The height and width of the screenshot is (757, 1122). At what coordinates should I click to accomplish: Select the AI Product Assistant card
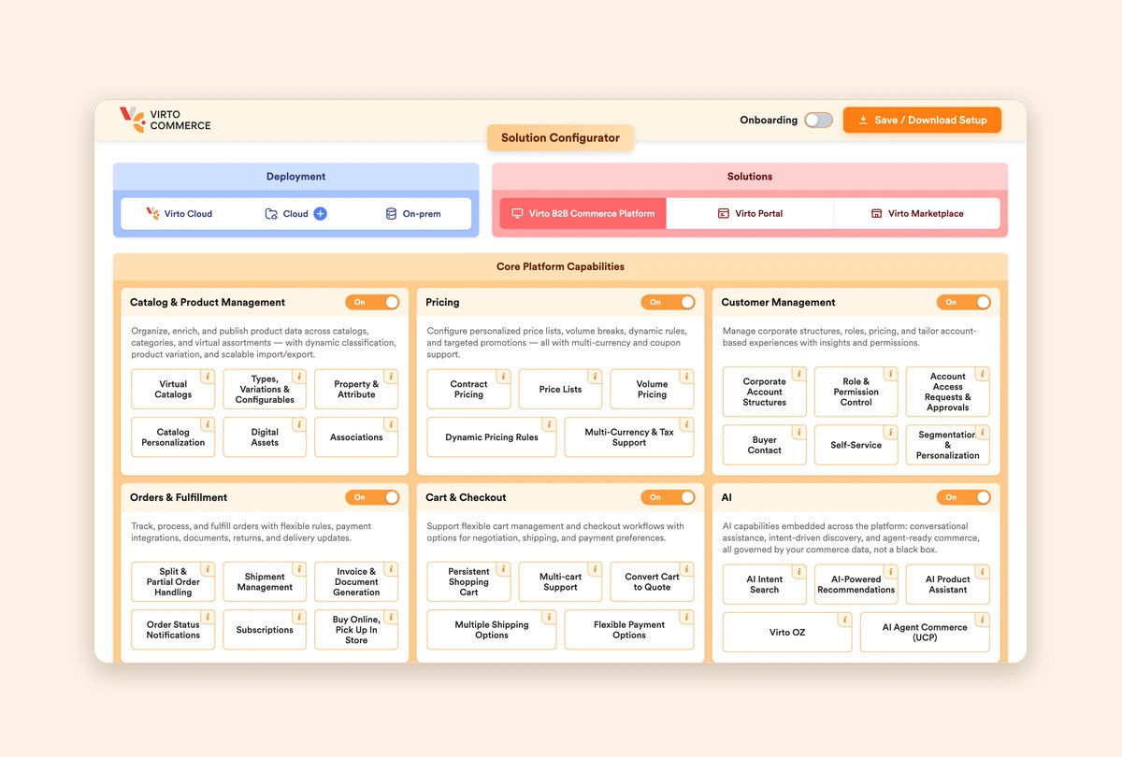947,584
